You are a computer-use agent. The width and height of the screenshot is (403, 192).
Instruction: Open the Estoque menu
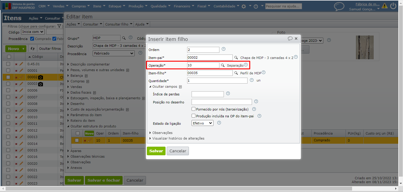[x=117, y=6]
